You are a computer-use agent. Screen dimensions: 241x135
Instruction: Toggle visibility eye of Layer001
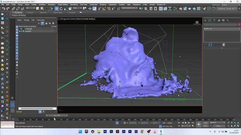tap(21, 31)
